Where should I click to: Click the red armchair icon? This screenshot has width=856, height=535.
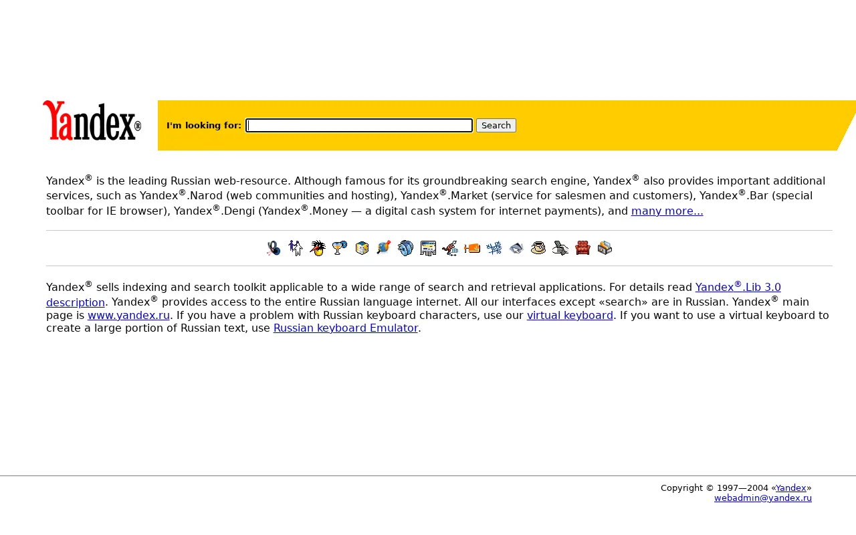(582, 248)
